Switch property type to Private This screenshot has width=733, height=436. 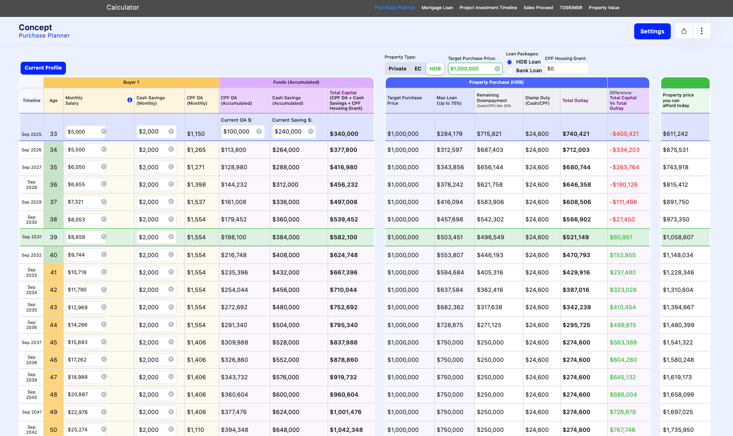point(397,69)
